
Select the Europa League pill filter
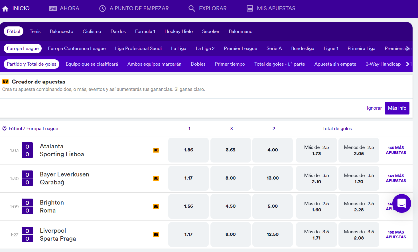[23, 49]
